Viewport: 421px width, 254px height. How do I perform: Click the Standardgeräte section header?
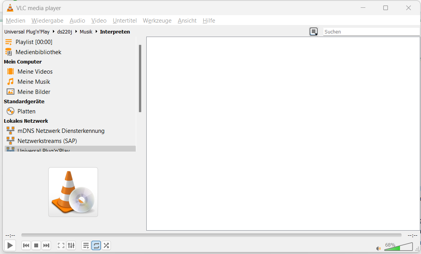[x=24, y=102]
